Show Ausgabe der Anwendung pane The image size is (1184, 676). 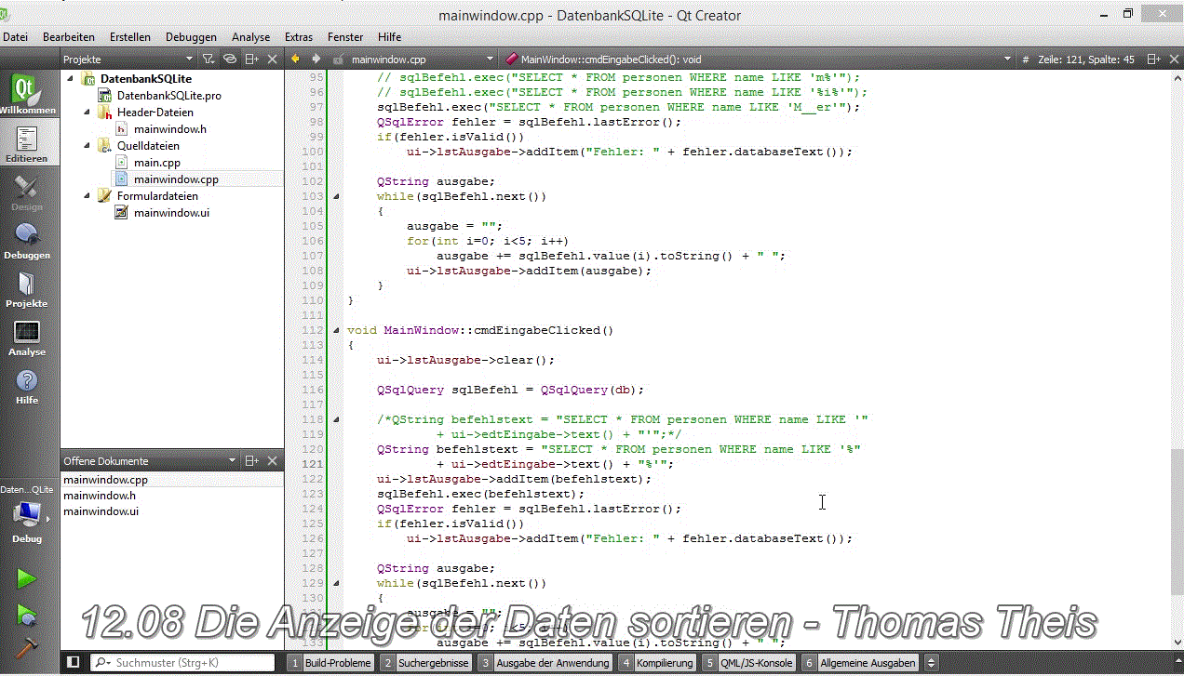545,663
